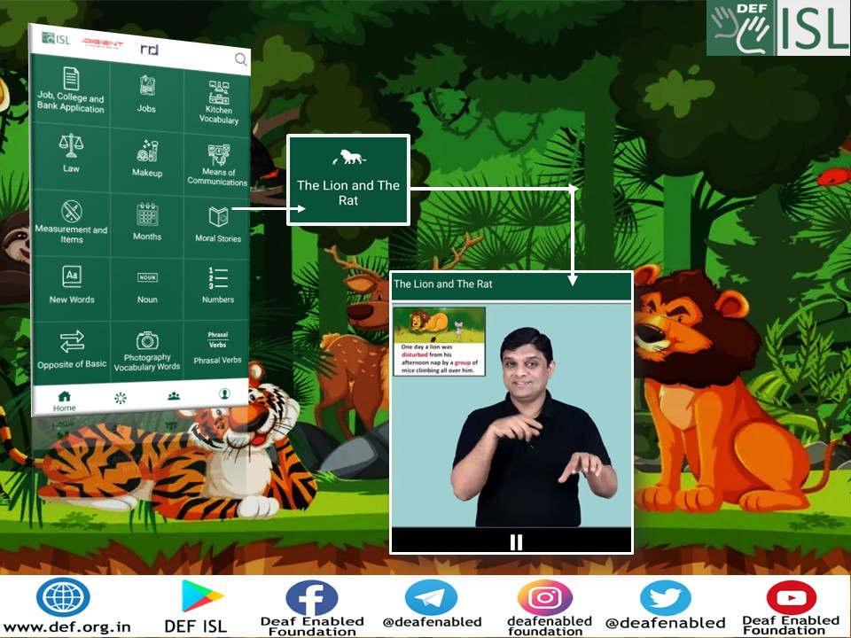The width and height of the screenshot is (851, 638).
Task: Open the New Words category
Action: point(71,285)
